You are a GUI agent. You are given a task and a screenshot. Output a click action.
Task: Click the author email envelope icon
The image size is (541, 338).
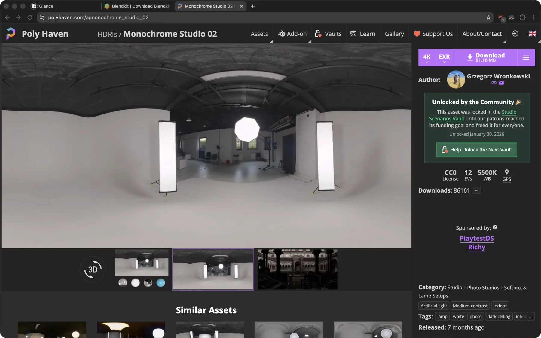[501, 83]
